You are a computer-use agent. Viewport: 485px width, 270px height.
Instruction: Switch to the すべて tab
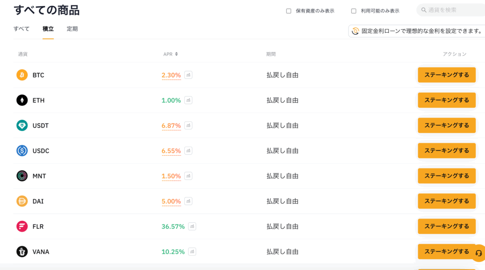[x=21, y=29]
